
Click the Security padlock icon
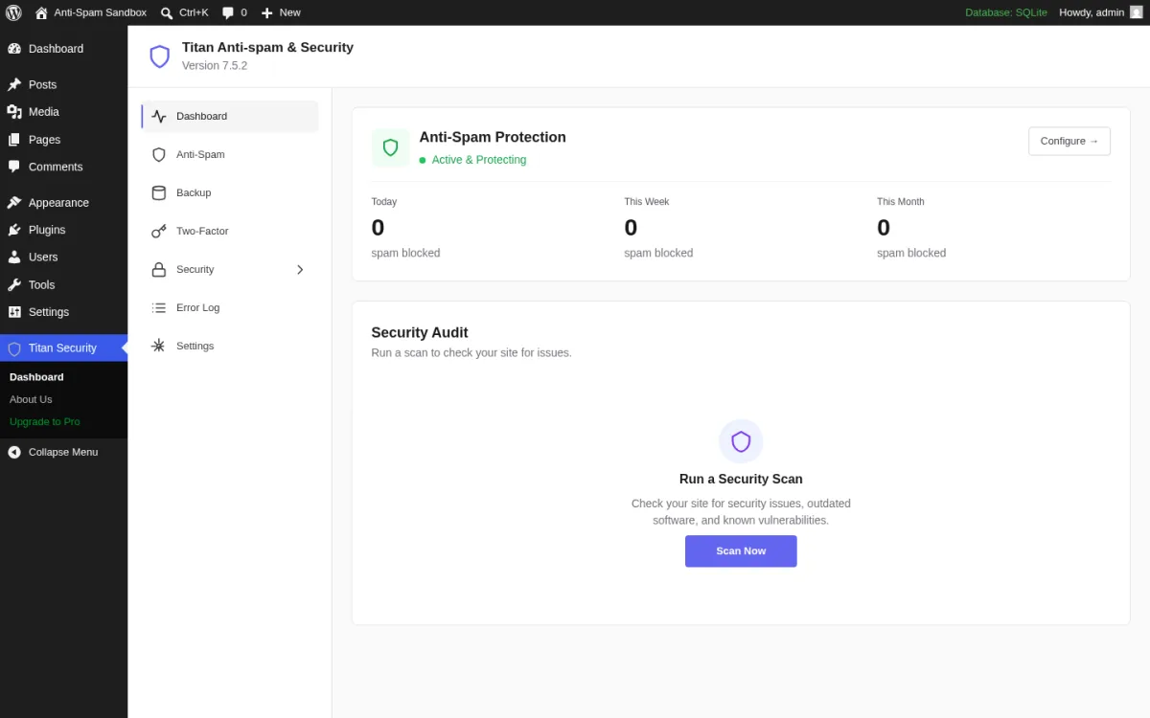(159, 269)
